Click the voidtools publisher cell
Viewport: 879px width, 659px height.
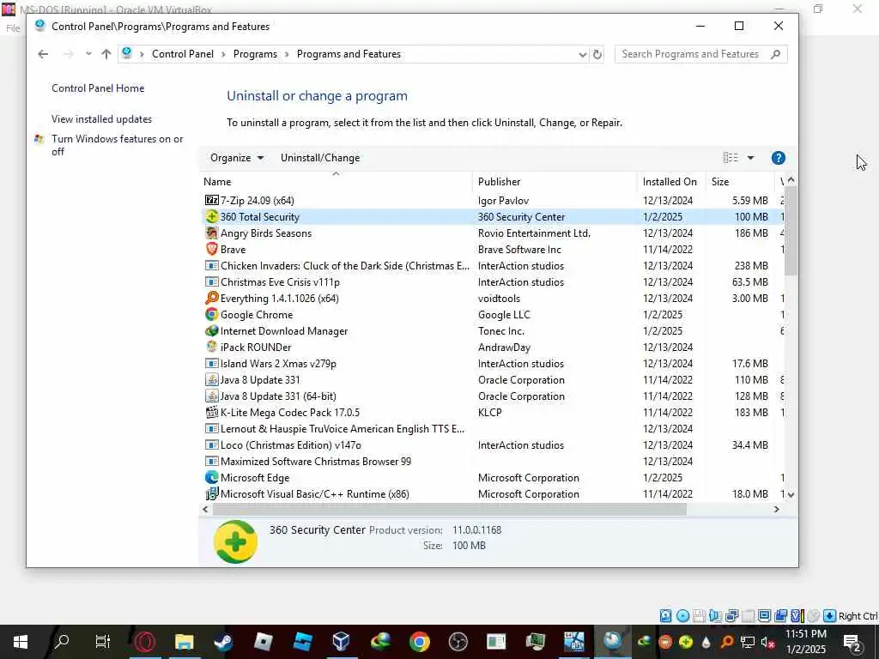click(499, 298)
